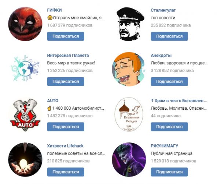Open the Хитрости Lifehack lightbulb avatar
The width and height of the screenshot is (217, 184).
[x=25, y=160]
